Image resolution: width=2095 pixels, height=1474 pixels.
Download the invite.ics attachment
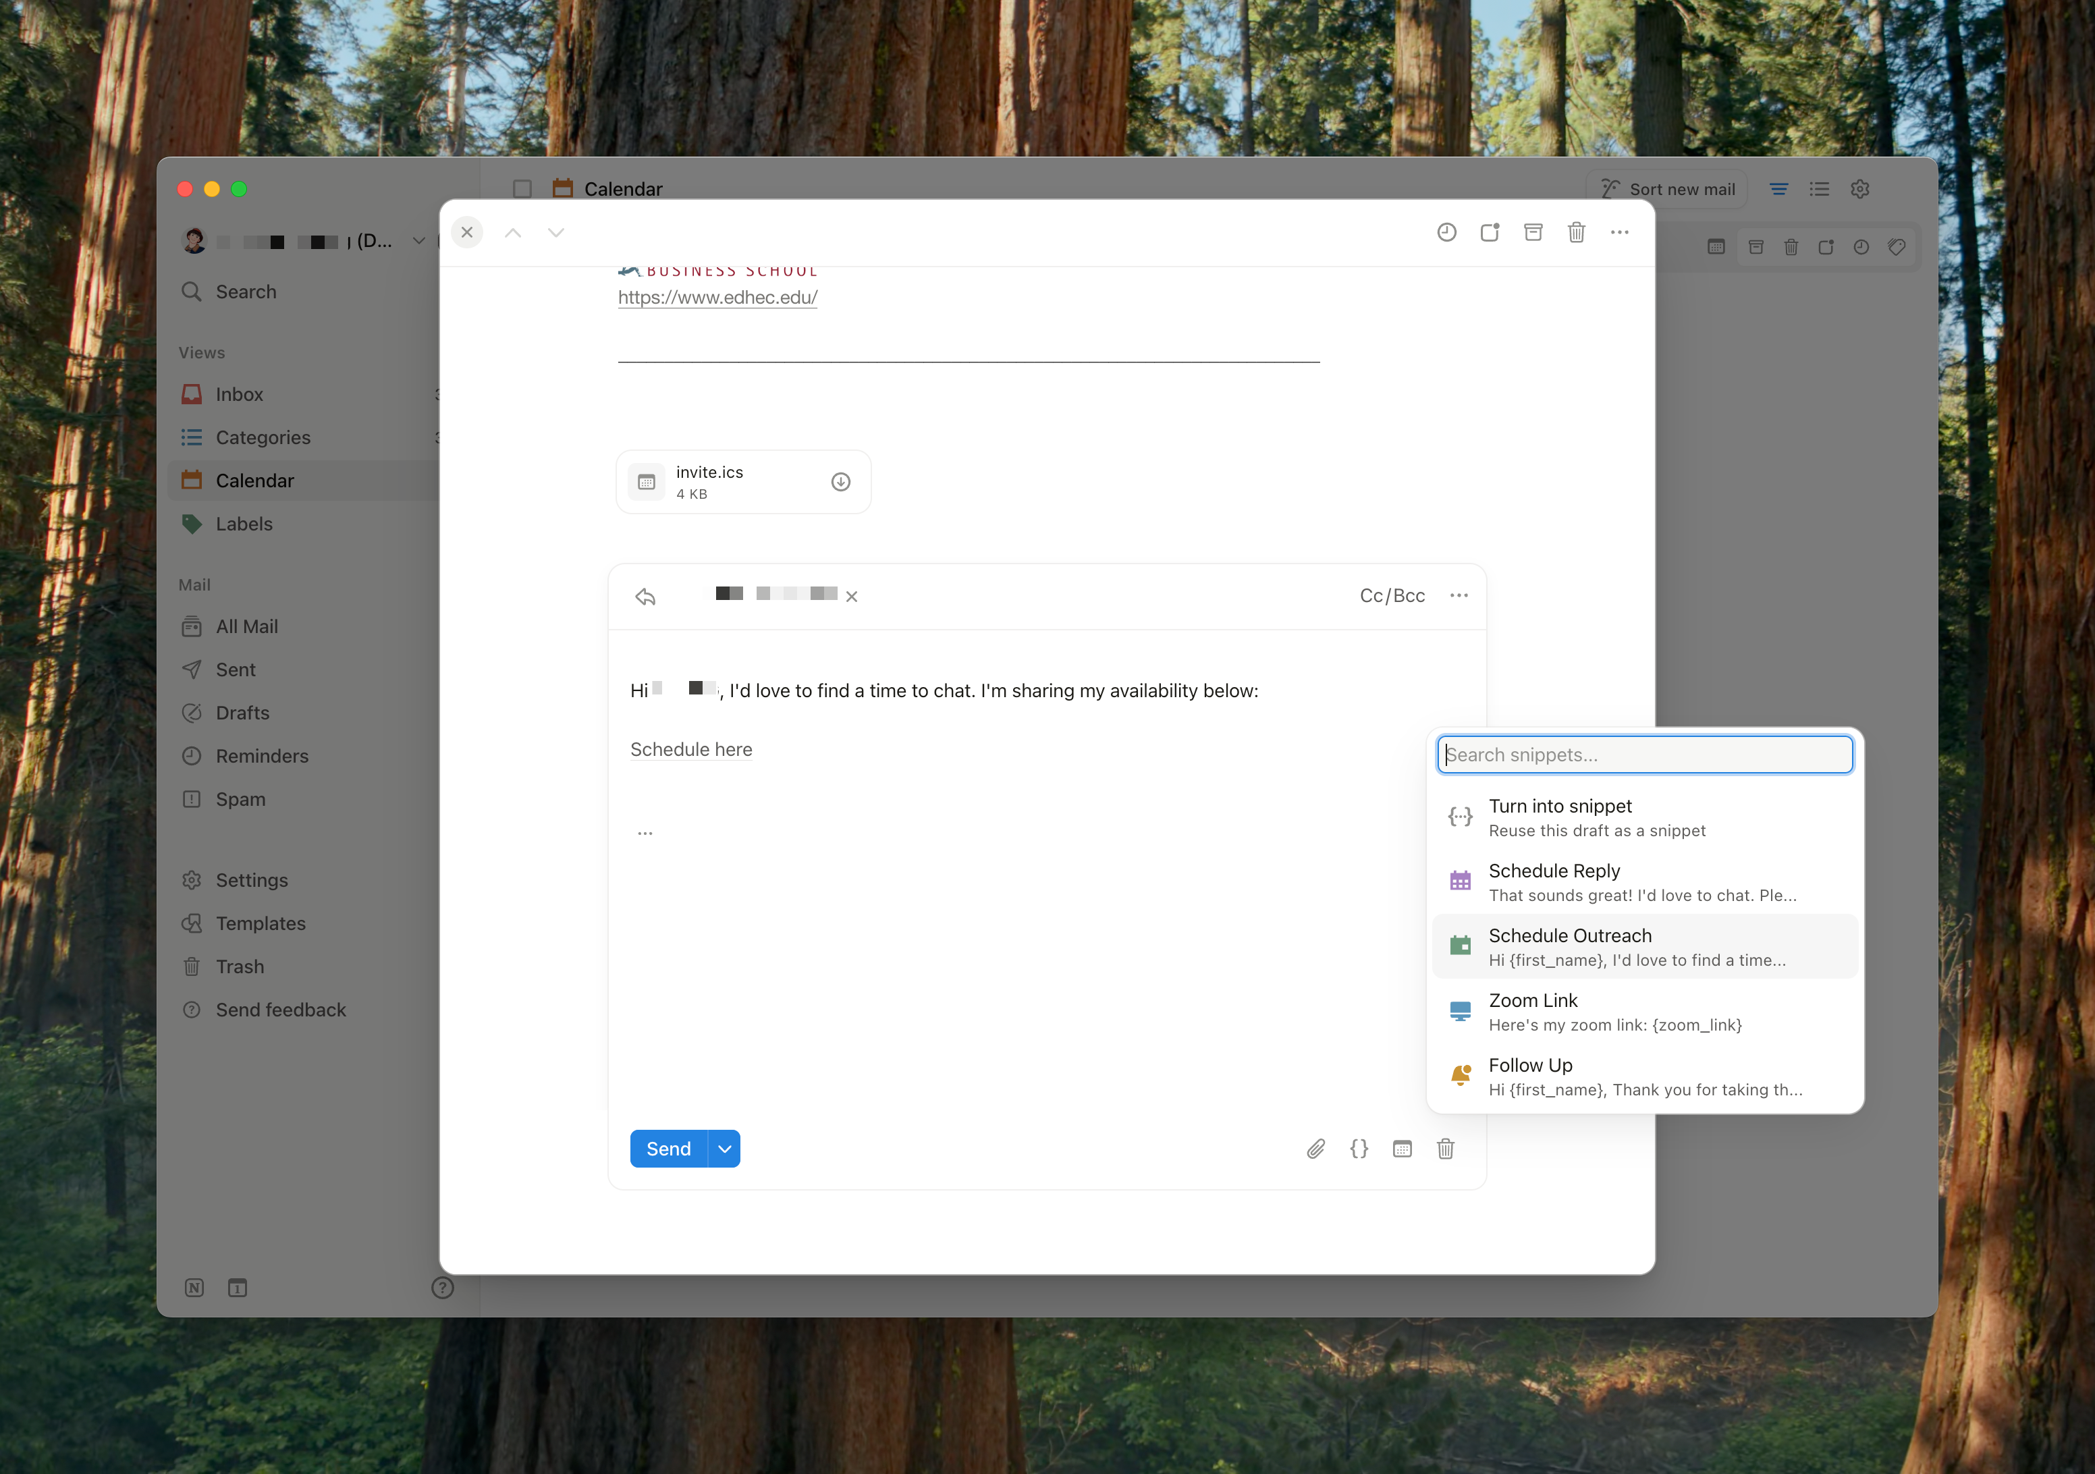click(x=840, y=482)
